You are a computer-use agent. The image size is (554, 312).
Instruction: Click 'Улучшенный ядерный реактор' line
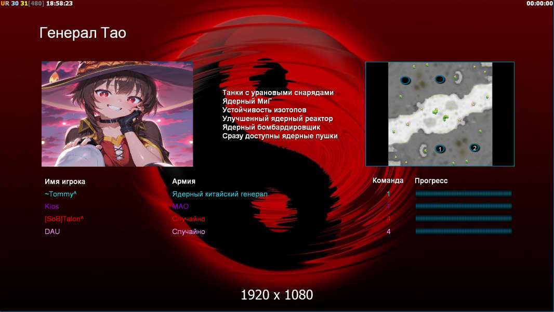pos(278,119)
